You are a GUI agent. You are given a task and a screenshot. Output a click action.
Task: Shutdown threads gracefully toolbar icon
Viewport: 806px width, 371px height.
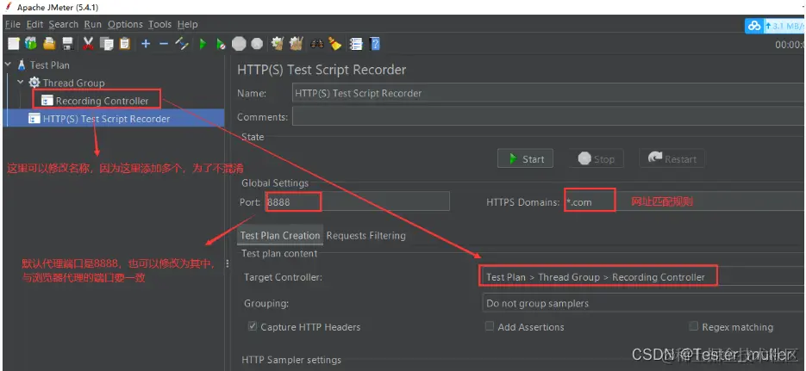pyautogui.click(x=257, y=44)
